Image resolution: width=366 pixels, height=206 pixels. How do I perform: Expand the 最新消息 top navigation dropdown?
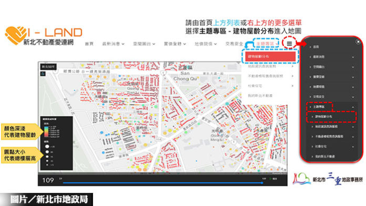point(113,44)
